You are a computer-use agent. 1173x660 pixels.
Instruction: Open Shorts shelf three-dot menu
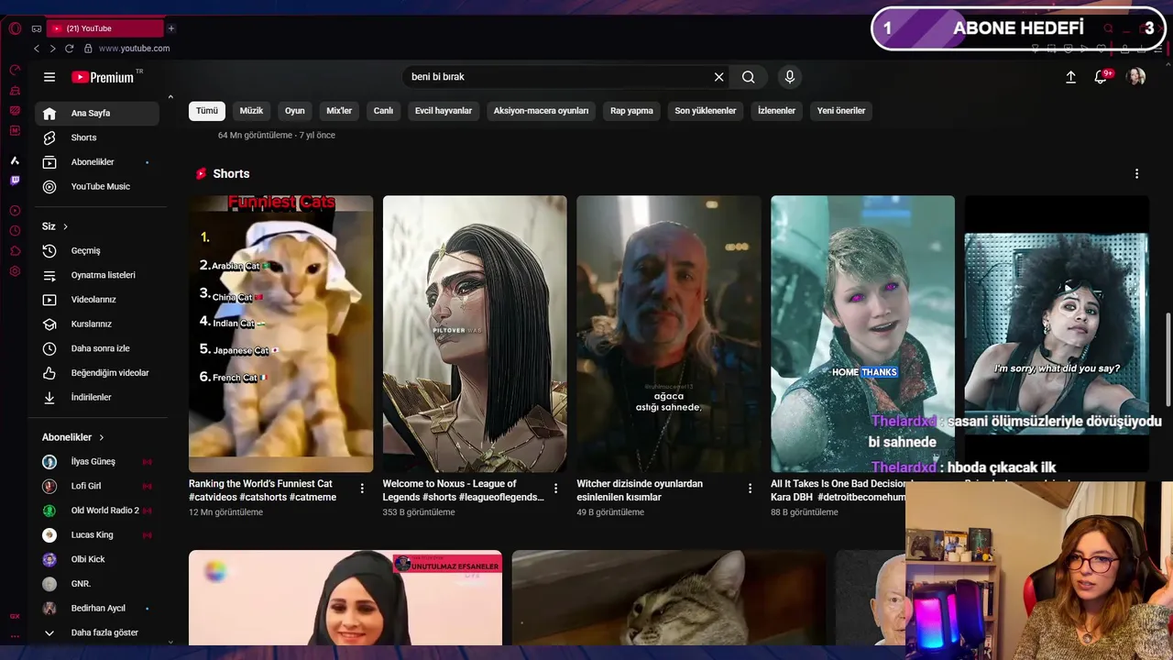pyautogui.click(x=1136, y=173)
